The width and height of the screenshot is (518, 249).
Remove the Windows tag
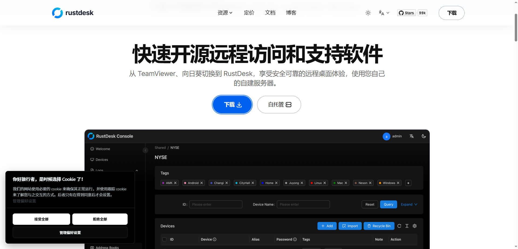pyautogui.click(x=398, y=183)
